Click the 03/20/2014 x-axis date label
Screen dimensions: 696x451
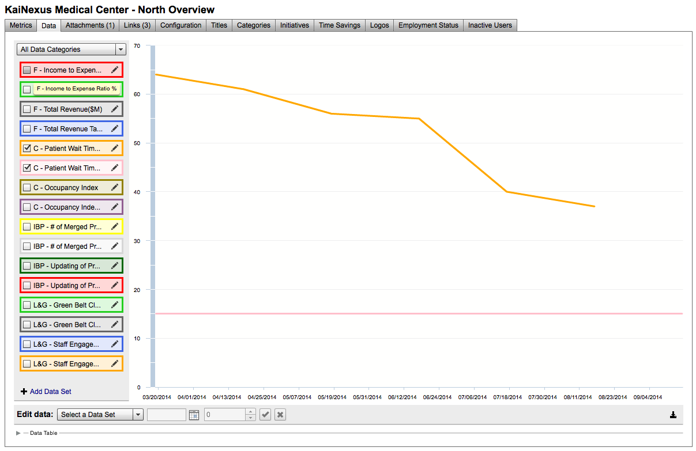tap(157, 397)
